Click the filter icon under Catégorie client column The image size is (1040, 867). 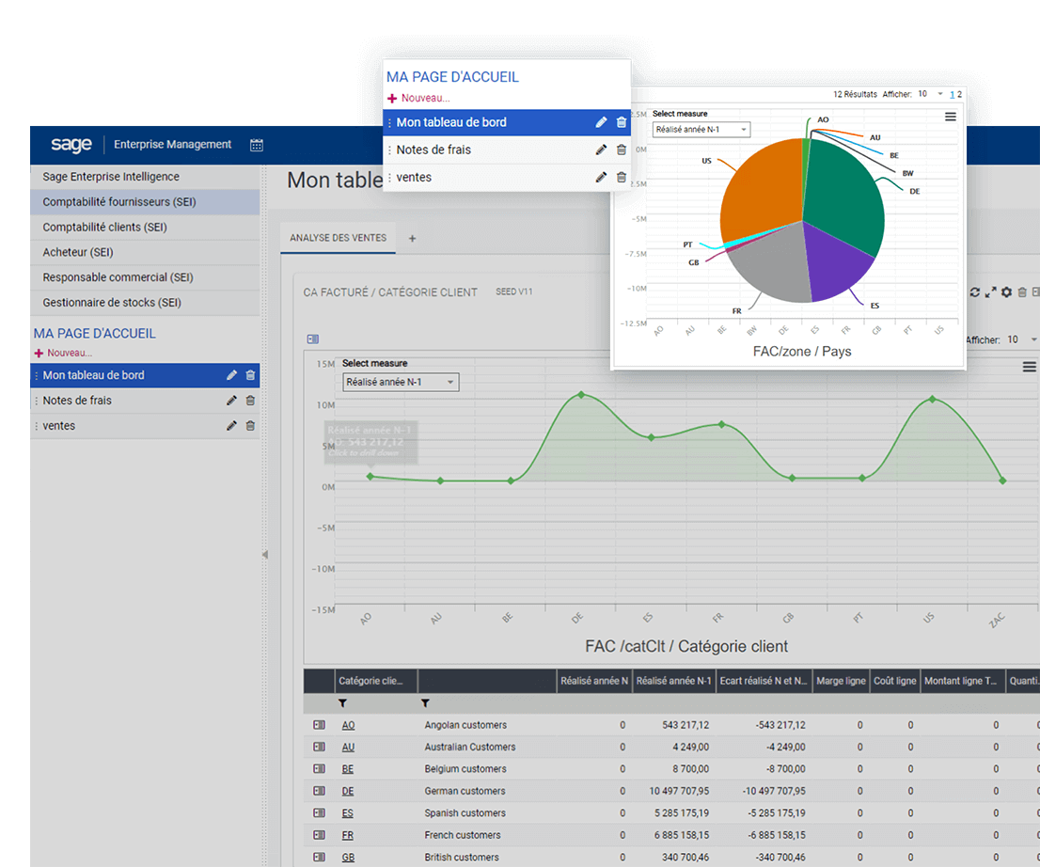pos(342,703)
